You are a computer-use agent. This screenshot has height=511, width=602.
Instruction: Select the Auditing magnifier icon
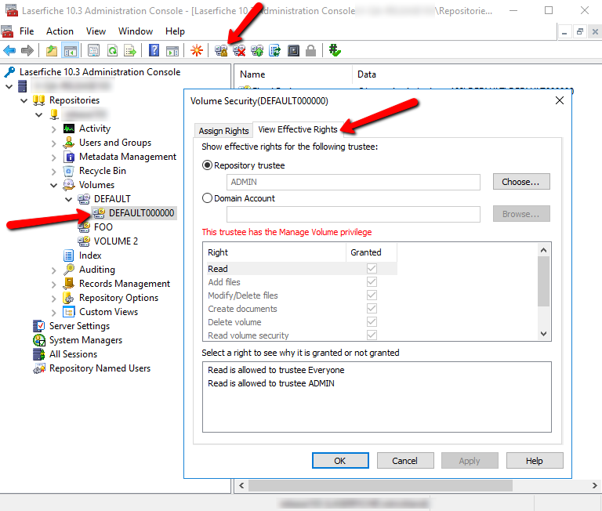[x=69, y=270]
